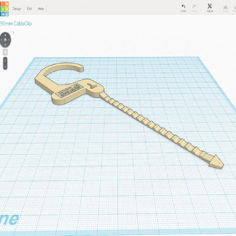Click the Tinkercad logo
The width and height of the screenshot is (236, 236).
click(x=4, y=8)
